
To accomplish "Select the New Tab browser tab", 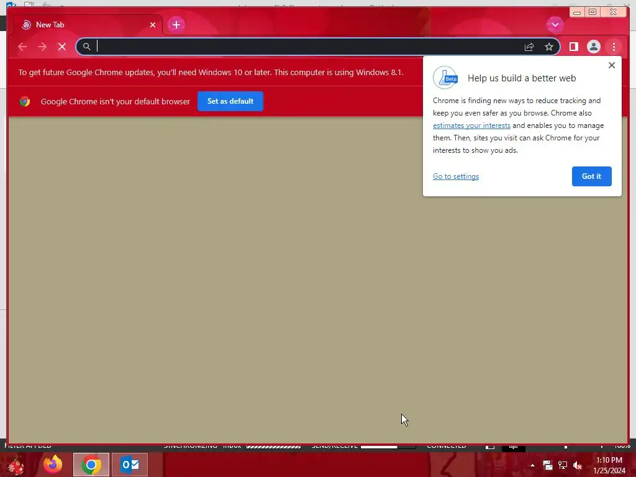I will point(88,25).
